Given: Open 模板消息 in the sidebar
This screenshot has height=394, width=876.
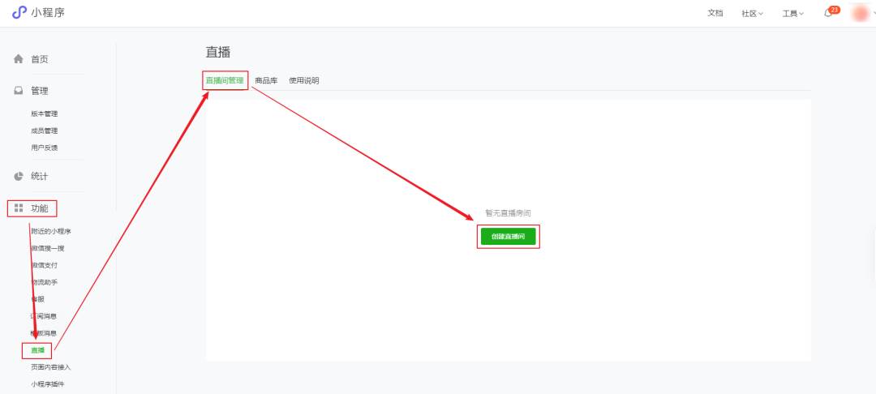Looking at the screenshot, I should point(44,333).
